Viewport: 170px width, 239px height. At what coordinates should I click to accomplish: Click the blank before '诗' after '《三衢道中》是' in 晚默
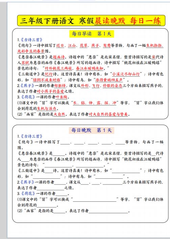49,171
